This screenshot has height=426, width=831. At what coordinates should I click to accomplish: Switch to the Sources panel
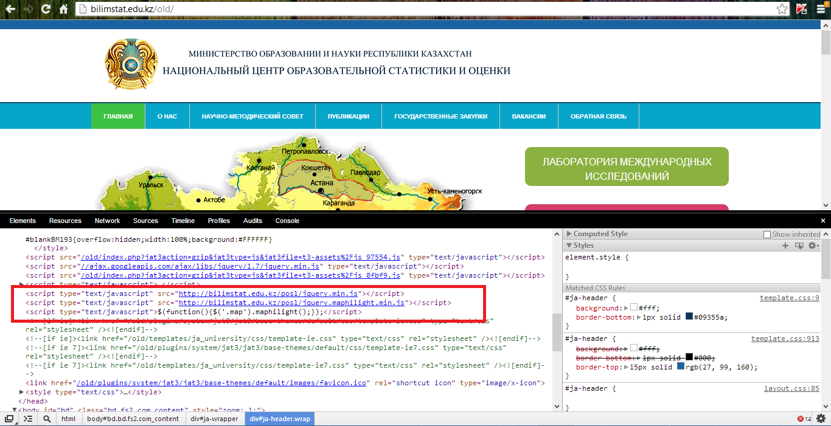click(x=145, y=221)
